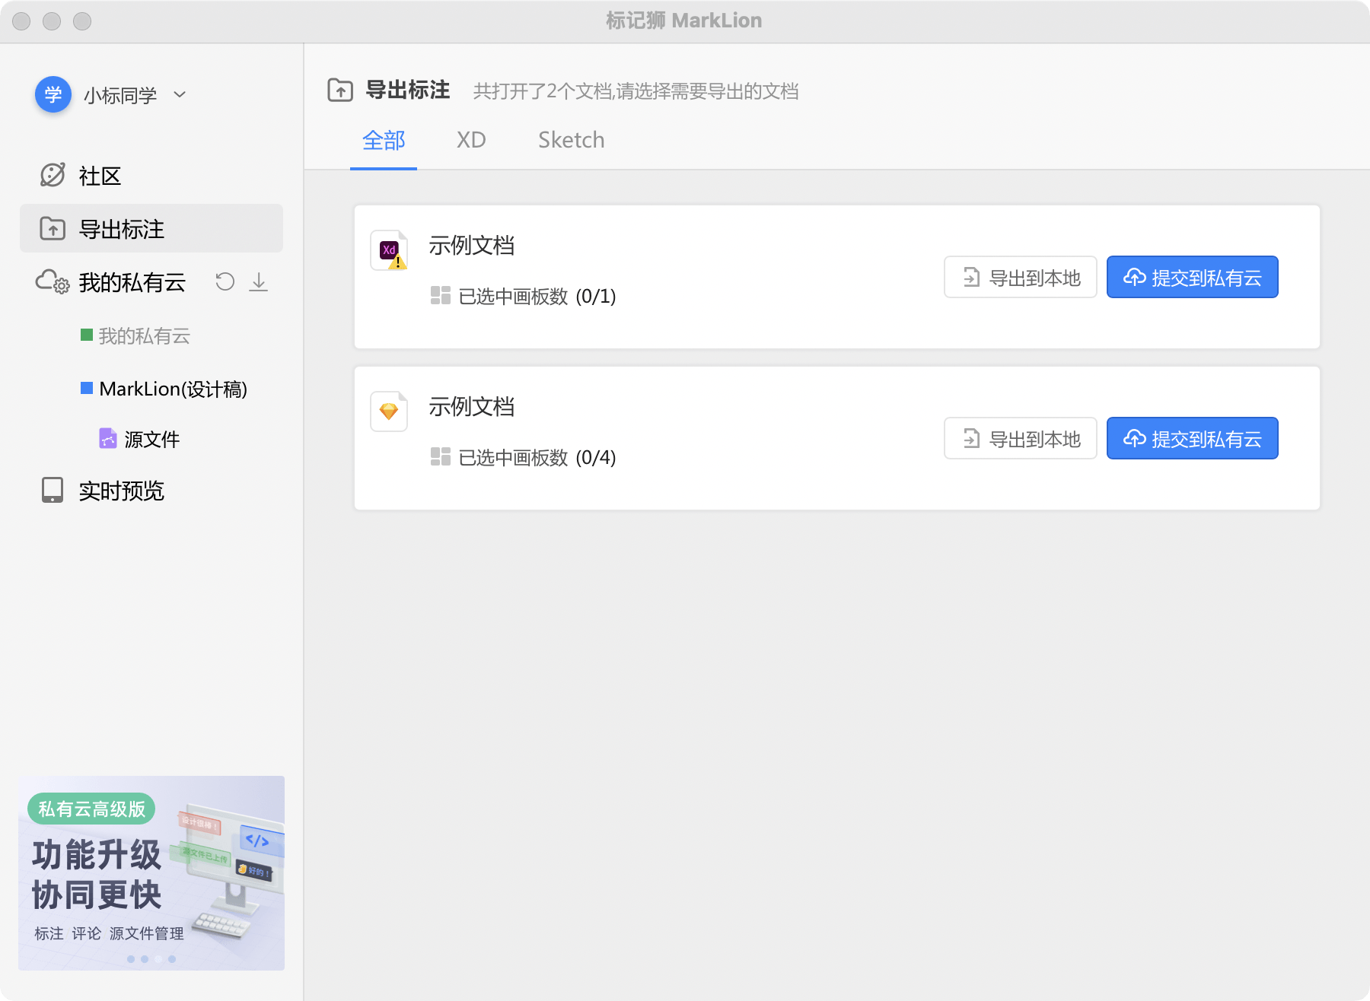Switch to the Sketch tab

pos(571,140)
